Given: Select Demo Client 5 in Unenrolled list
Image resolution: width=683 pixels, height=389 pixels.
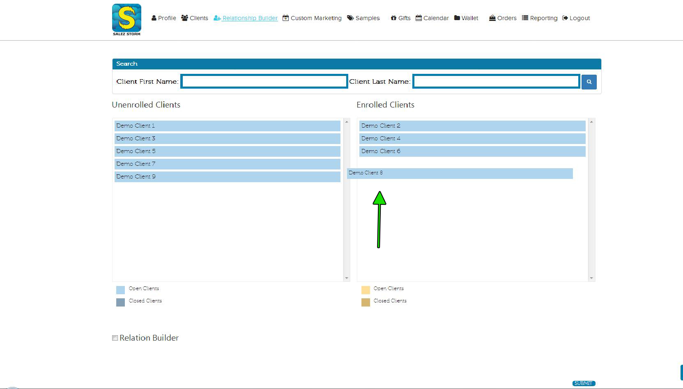Looking at the screenshot, I should tap(227, 151).
